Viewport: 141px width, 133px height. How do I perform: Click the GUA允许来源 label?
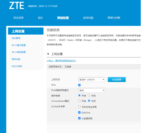pyautogui.click(x=58, y=106)
